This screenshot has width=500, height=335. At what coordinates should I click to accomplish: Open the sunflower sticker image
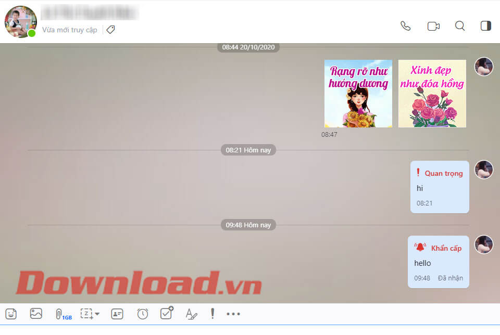pyautogui.click(x=358, y=94)
